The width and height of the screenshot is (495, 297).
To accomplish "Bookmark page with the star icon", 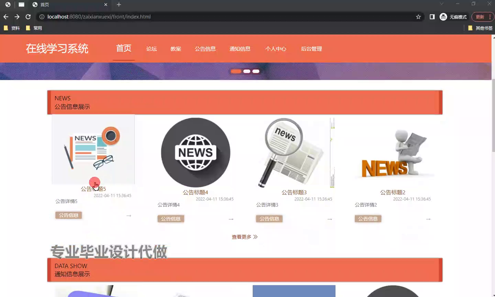I will coord(418,17).
